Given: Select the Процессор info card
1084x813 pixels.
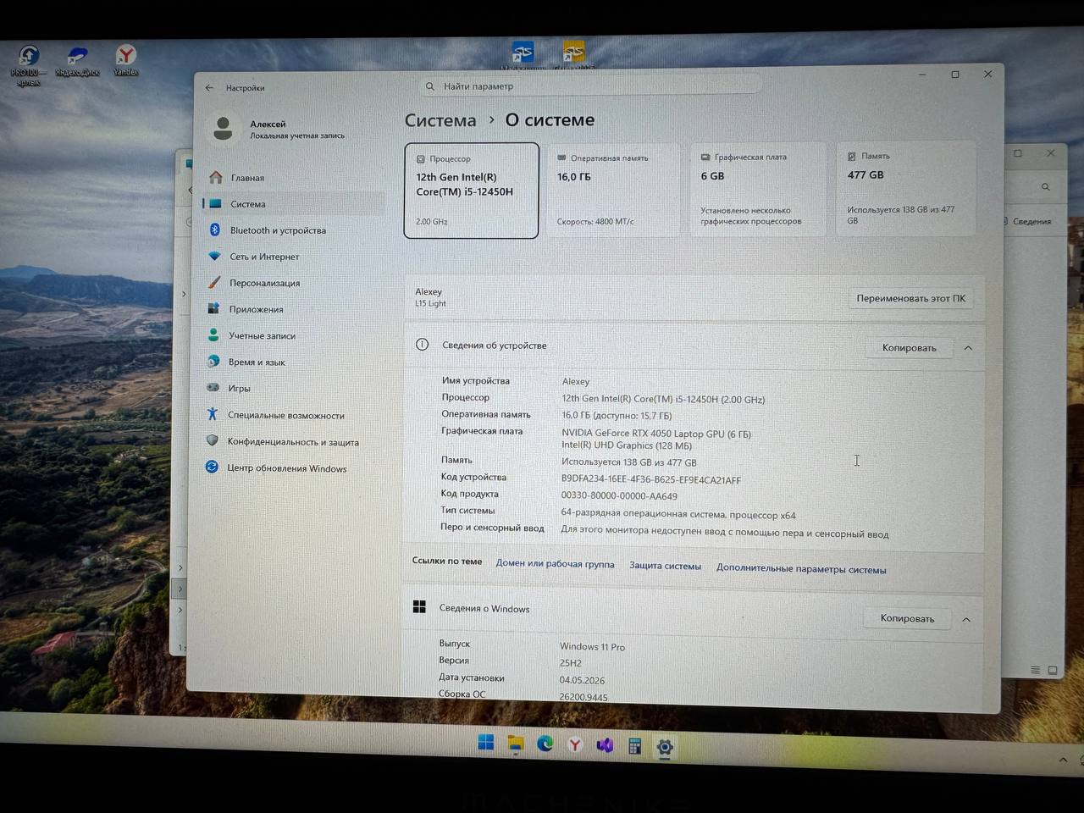Looking at the screenshot, I should coord(472,191).
